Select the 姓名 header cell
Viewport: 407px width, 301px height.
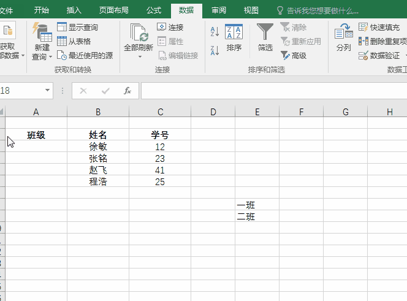98,135
